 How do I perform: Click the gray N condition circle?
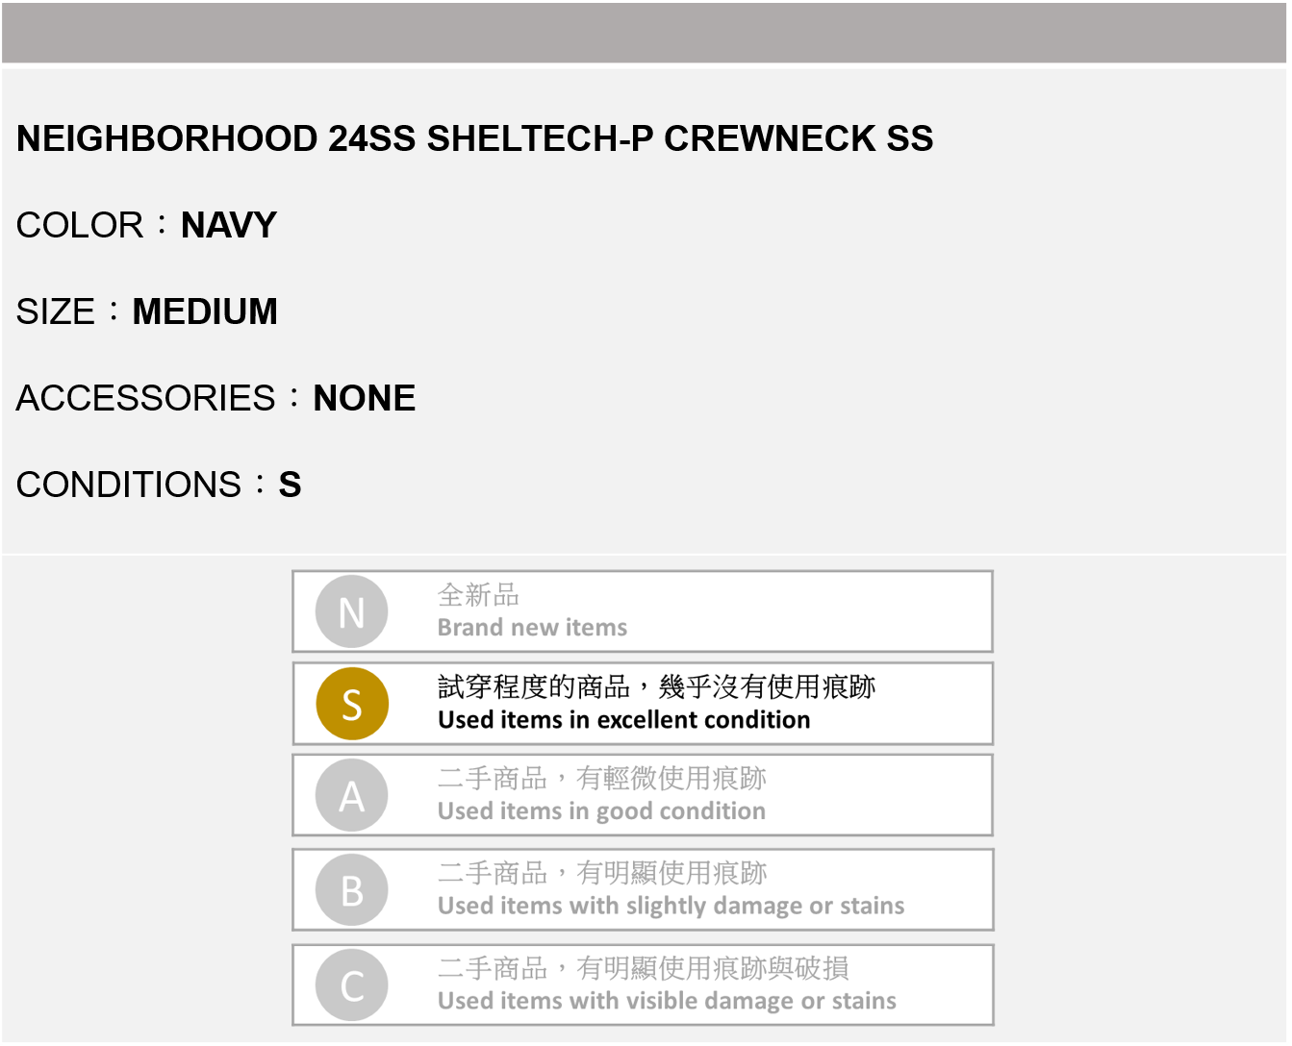pyautogui.click(x=351, y=611)
